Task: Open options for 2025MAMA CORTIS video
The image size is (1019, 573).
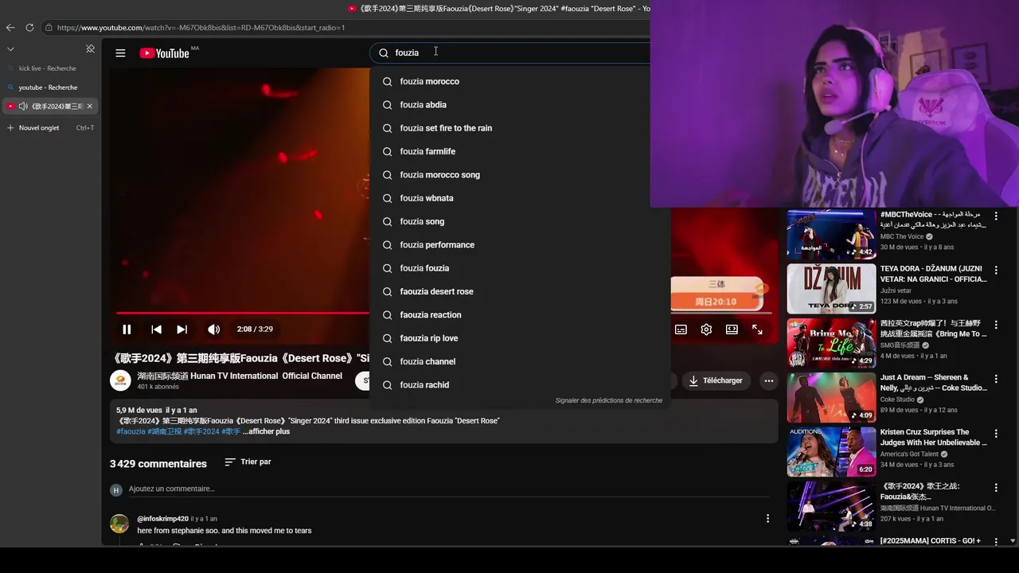Action: pos(995,542)
